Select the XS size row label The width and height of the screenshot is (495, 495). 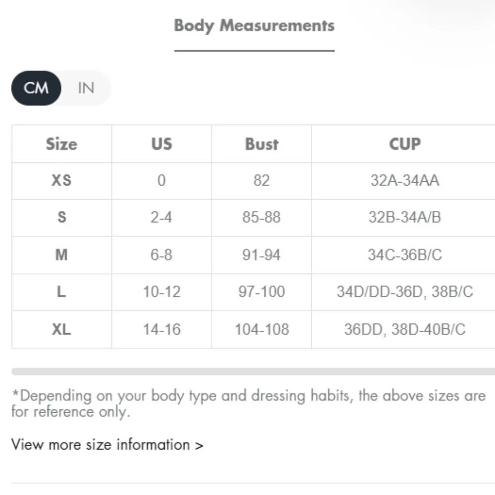(61, 180)
